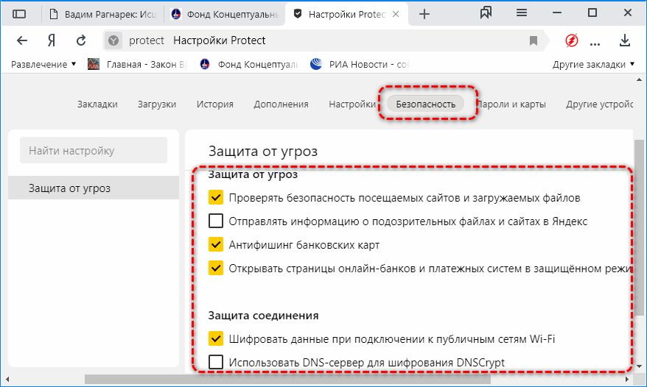The image size is (647, 387).
Task: Select the Безопасность section
Action: click(425, 104)
